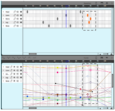Lock the RArm layer in Dopesheet
This screenshot has width=115, height=111.
coord(15,19)
